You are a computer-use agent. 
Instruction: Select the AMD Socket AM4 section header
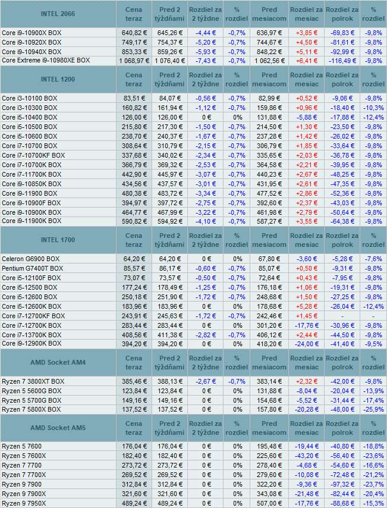[x=58, y=362]
